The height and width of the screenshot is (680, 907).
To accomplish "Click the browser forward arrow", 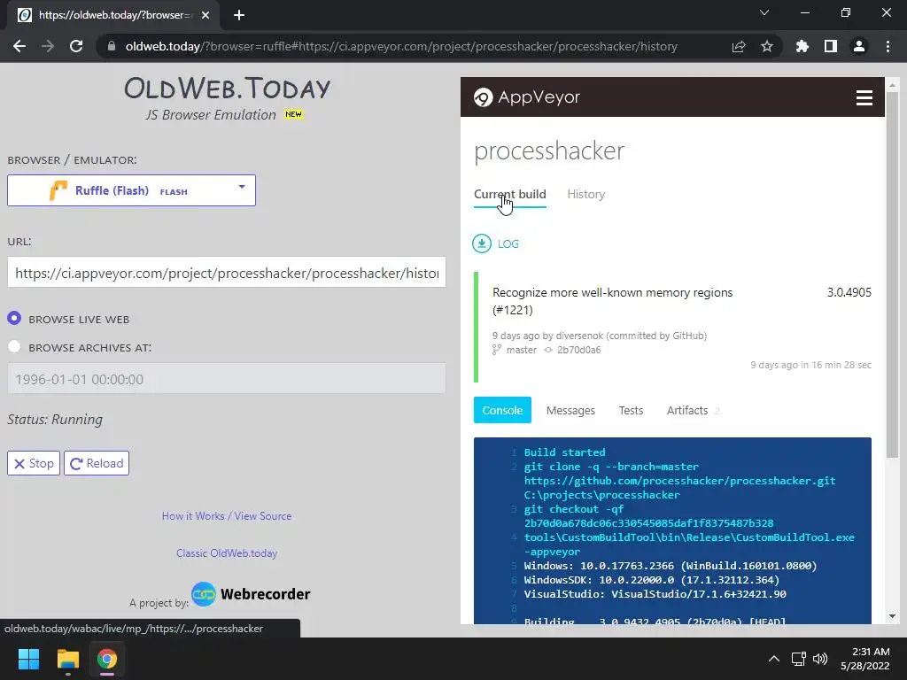I will 48,46.
